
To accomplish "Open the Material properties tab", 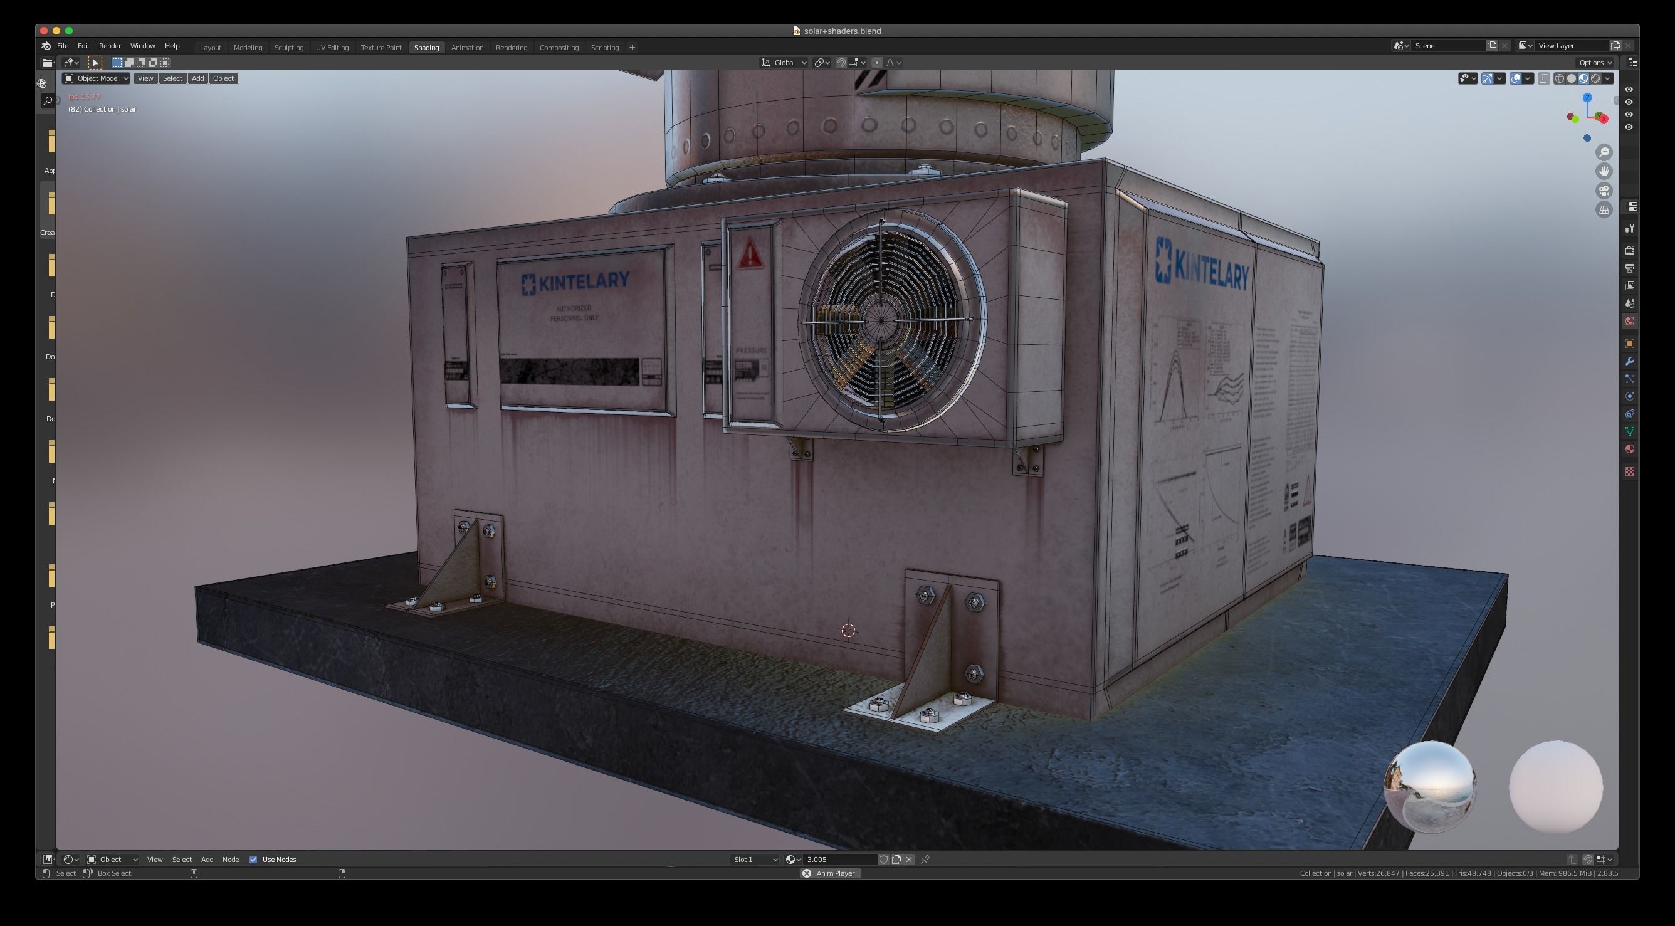I will click(1629, 450).
